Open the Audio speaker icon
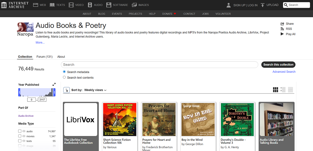Viewport: 313px width, 151px height. click(x=90, y=5)
